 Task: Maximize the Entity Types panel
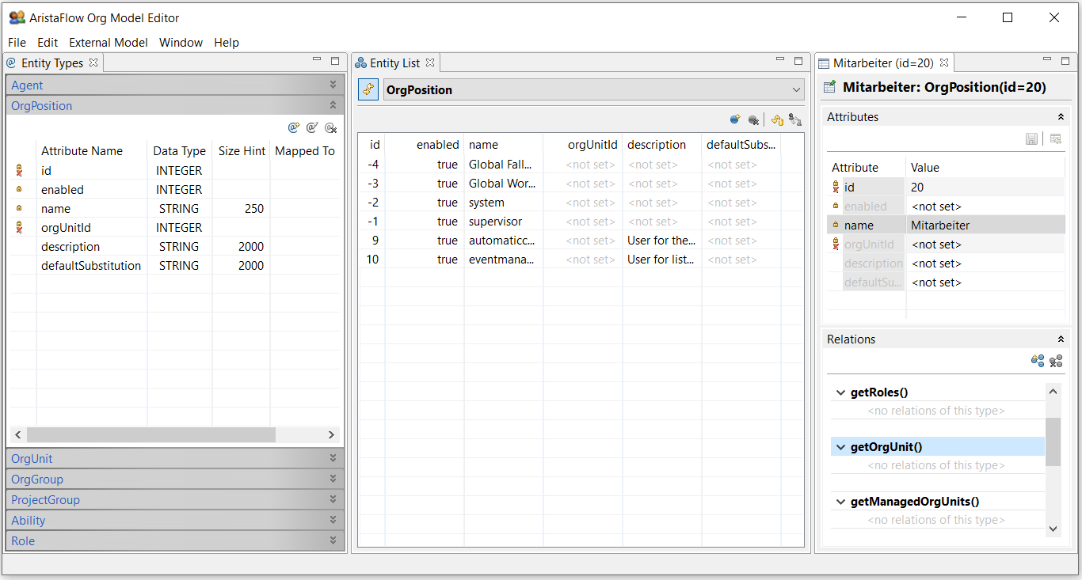[x=335, y=60]
